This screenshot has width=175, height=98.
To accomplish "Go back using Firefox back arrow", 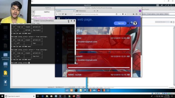I will coord(57,14).
